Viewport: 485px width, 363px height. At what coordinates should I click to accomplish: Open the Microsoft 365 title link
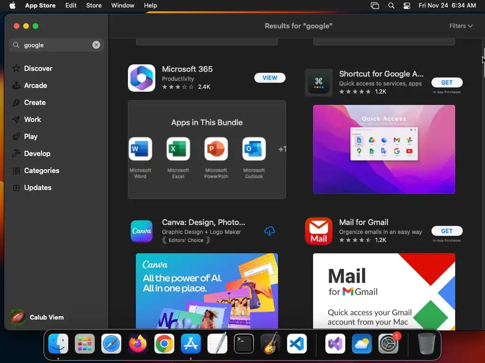pyautogui.click(x=187, y=69)
